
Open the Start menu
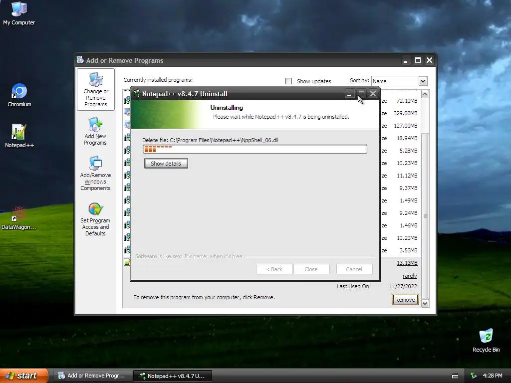point(24,376)
